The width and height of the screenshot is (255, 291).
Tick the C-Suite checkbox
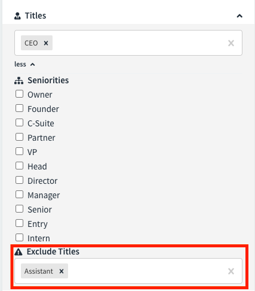point(19,123)
